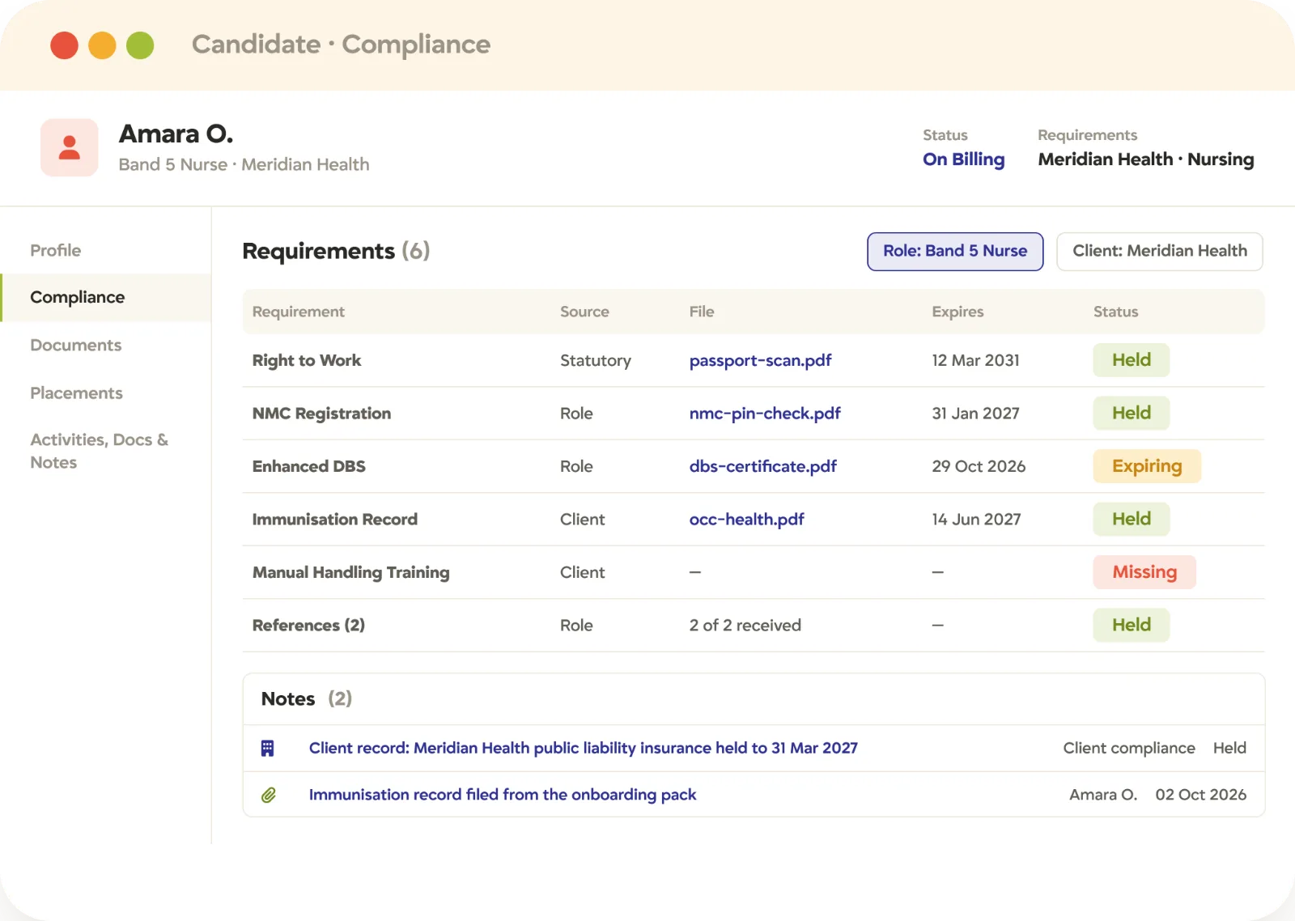This screenshot has height=921, width=1295.
Task: Open Activities, Docs & Notes section
Action: pos(99,451)
